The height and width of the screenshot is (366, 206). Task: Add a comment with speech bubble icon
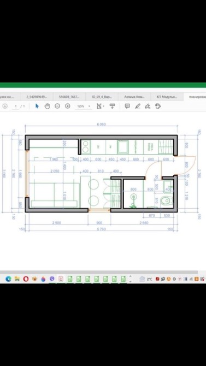[127, 106]
